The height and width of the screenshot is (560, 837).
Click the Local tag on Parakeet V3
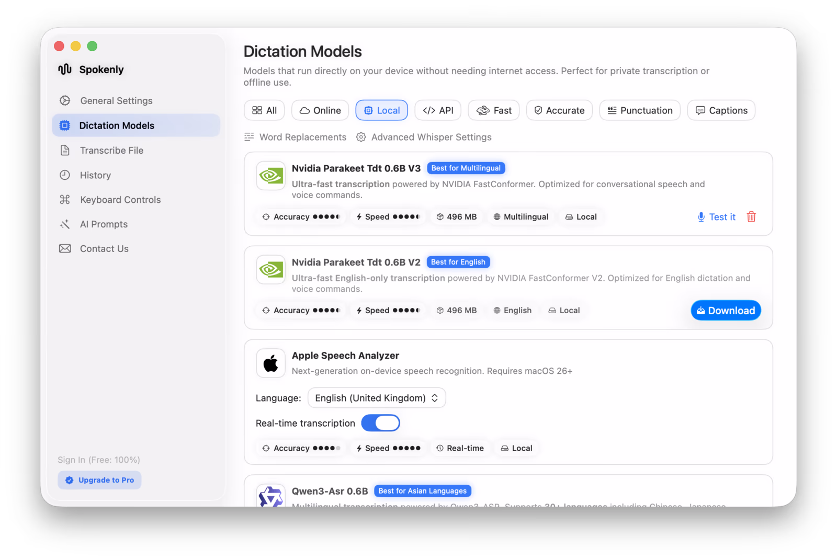tap(581, 217)
